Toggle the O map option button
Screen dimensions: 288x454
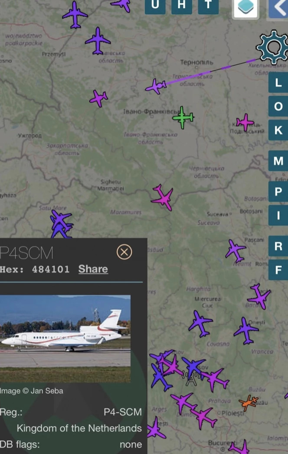[278, 106]
